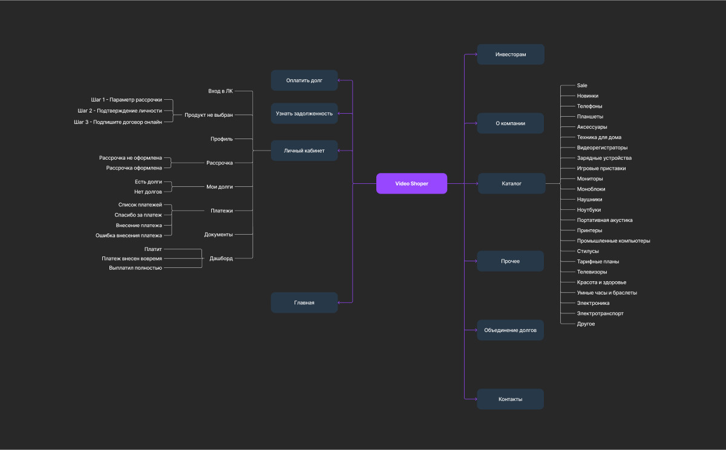Click the Платит label

click(x=153, y=249)
